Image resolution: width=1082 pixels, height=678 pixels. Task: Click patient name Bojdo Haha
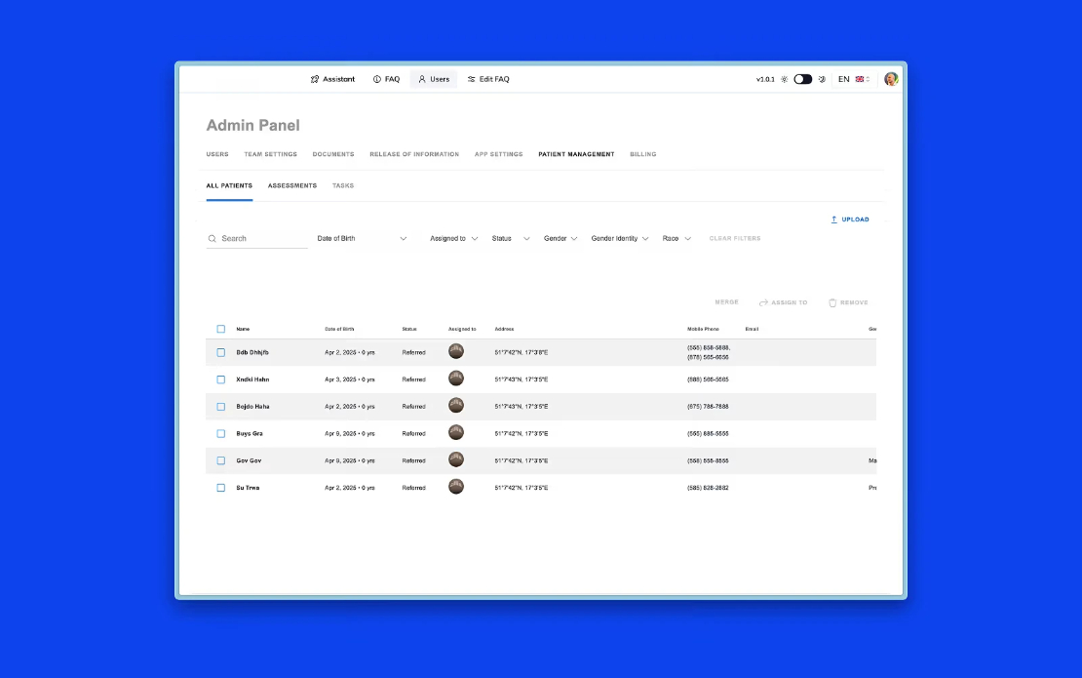pos(252,407)
